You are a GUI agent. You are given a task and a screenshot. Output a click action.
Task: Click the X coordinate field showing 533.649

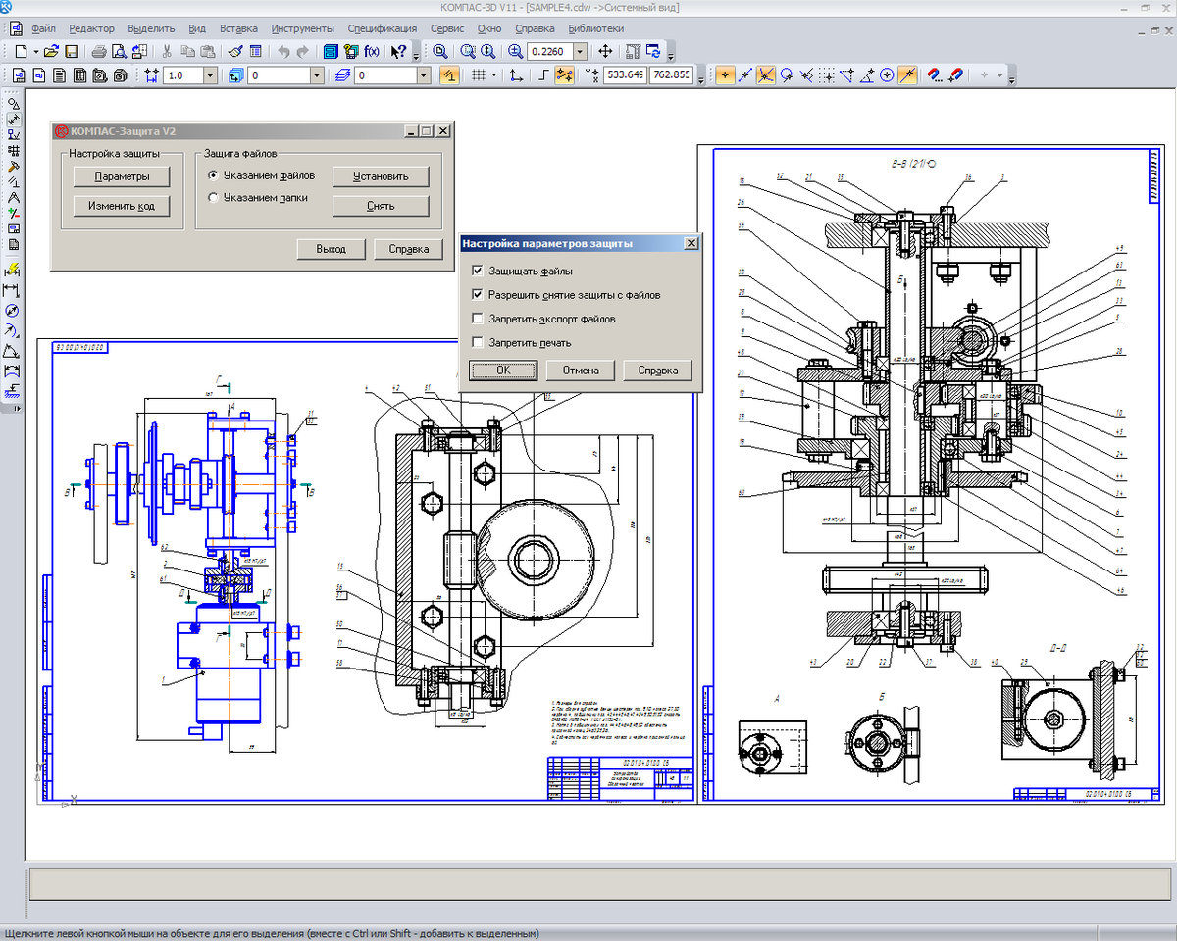(625, 75)
